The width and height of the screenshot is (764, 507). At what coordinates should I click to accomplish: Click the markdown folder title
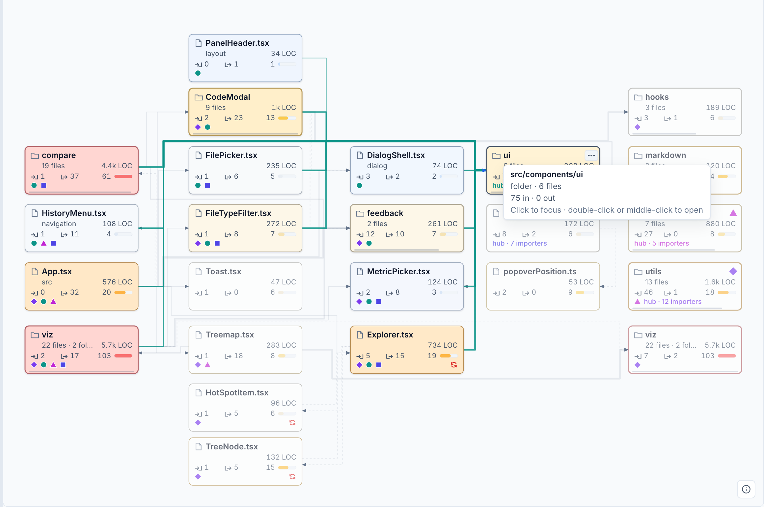(x=666, y=155)
